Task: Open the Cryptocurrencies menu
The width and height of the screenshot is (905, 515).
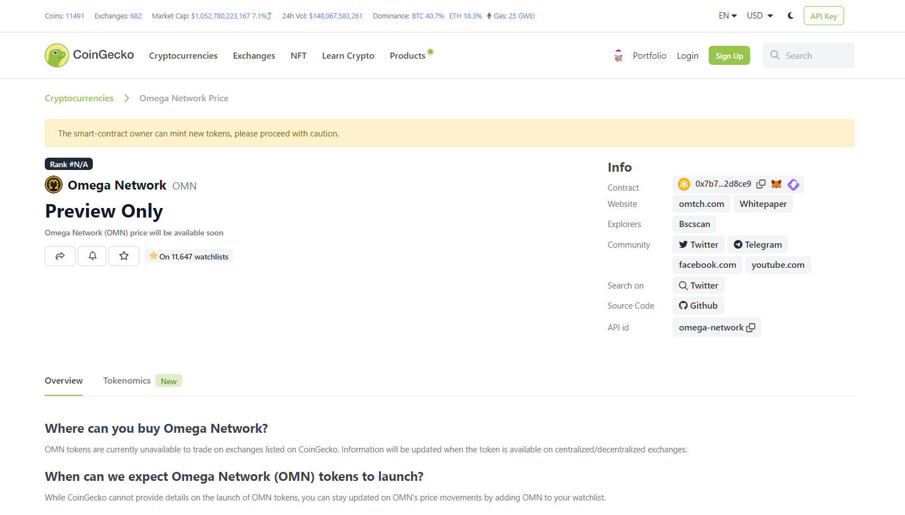Action: (183, 56)
